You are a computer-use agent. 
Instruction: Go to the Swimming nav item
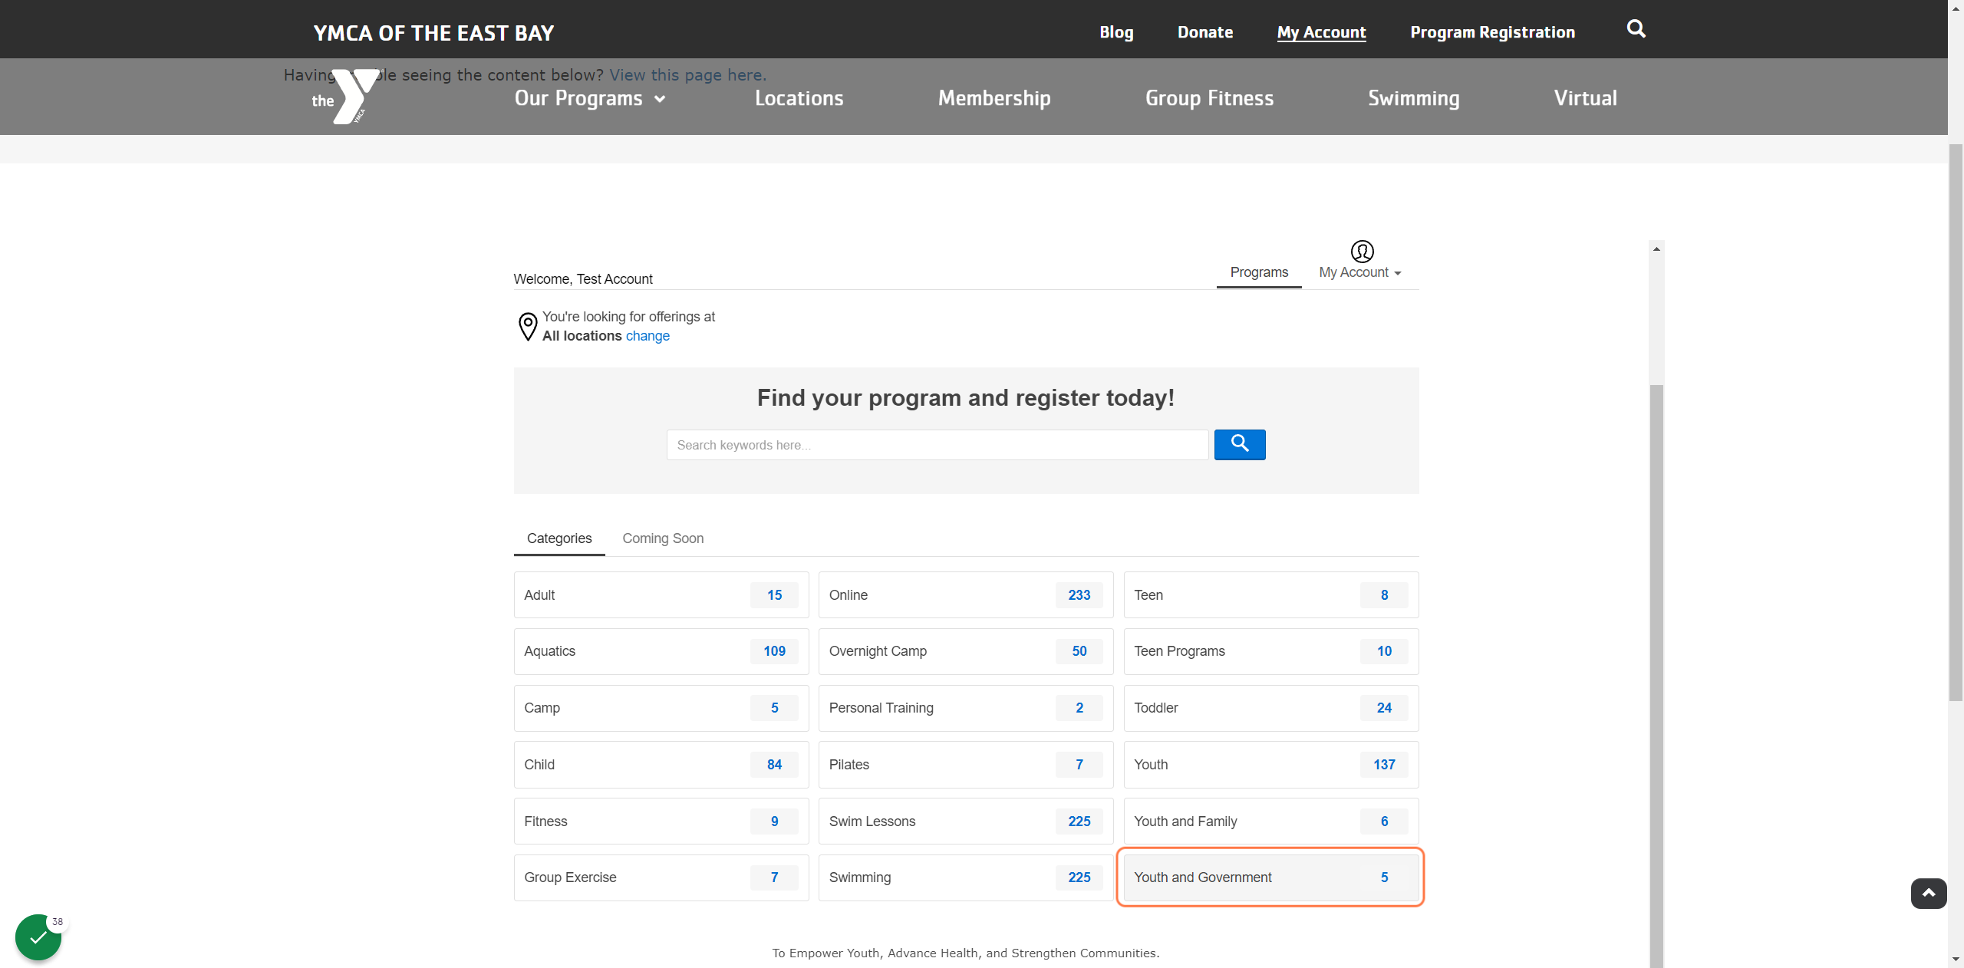[1413, 98]
